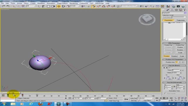Click Delete Key Position button
Viewport: 188px width, 106px height.
point(180,47)
